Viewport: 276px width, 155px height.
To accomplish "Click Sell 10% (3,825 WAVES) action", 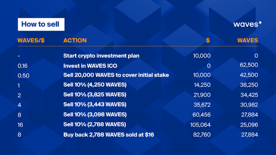I will (x=95, y=95).
